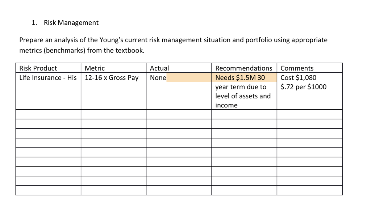
Task: Click the empty Comments cell in last row
Action: [309, 190]
